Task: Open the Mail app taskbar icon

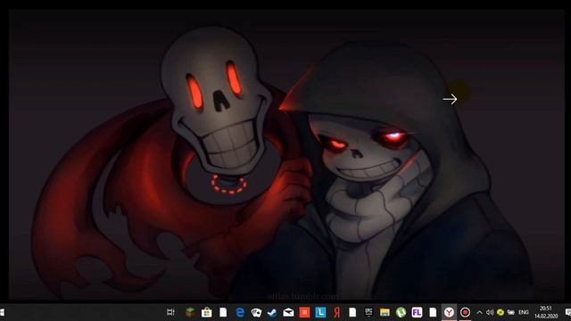Action: [288, 312]
